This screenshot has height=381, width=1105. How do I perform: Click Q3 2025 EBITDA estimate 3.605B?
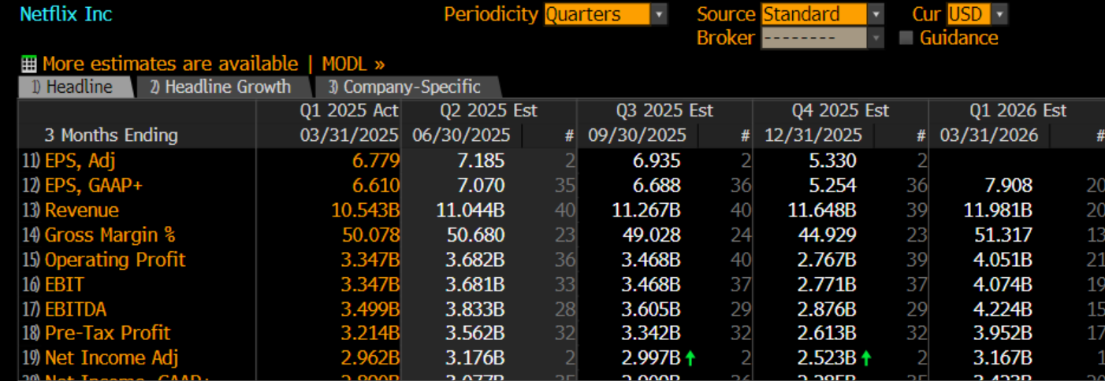click(652, 309)
